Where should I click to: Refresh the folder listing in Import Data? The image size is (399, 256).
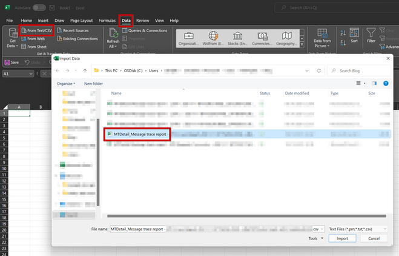[318, 70]
